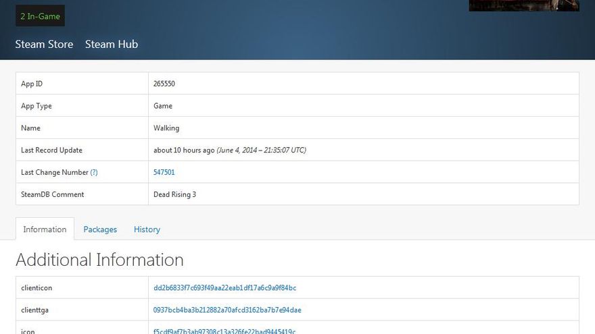The image size is (595, 334).
Task: Click the Last Record Update timestamp
Action: pos(229,150)
